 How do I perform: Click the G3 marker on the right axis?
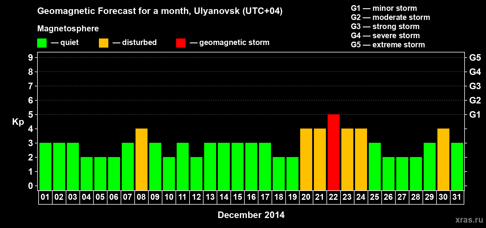475,86
